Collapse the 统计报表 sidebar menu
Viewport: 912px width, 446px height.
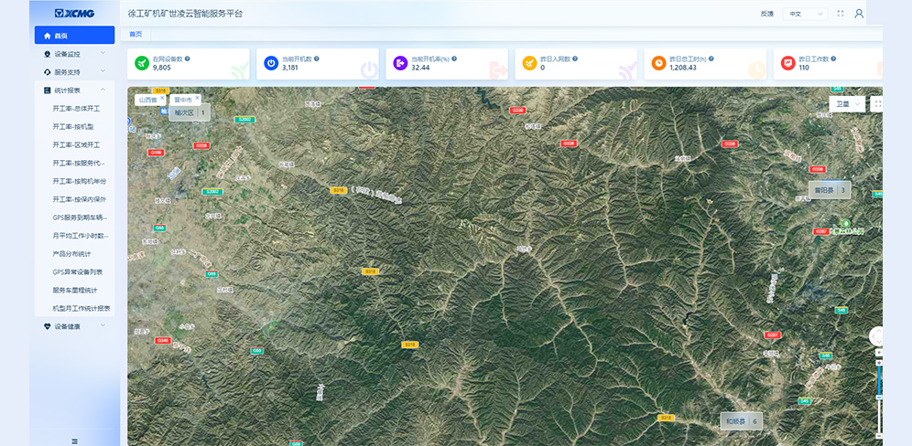coord(74,90)
